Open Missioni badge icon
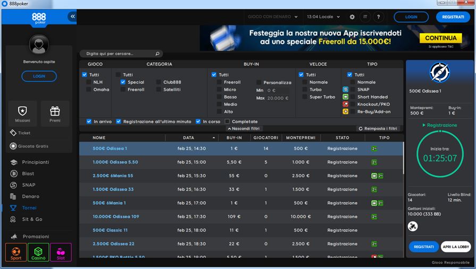 [x=22, y=111]
